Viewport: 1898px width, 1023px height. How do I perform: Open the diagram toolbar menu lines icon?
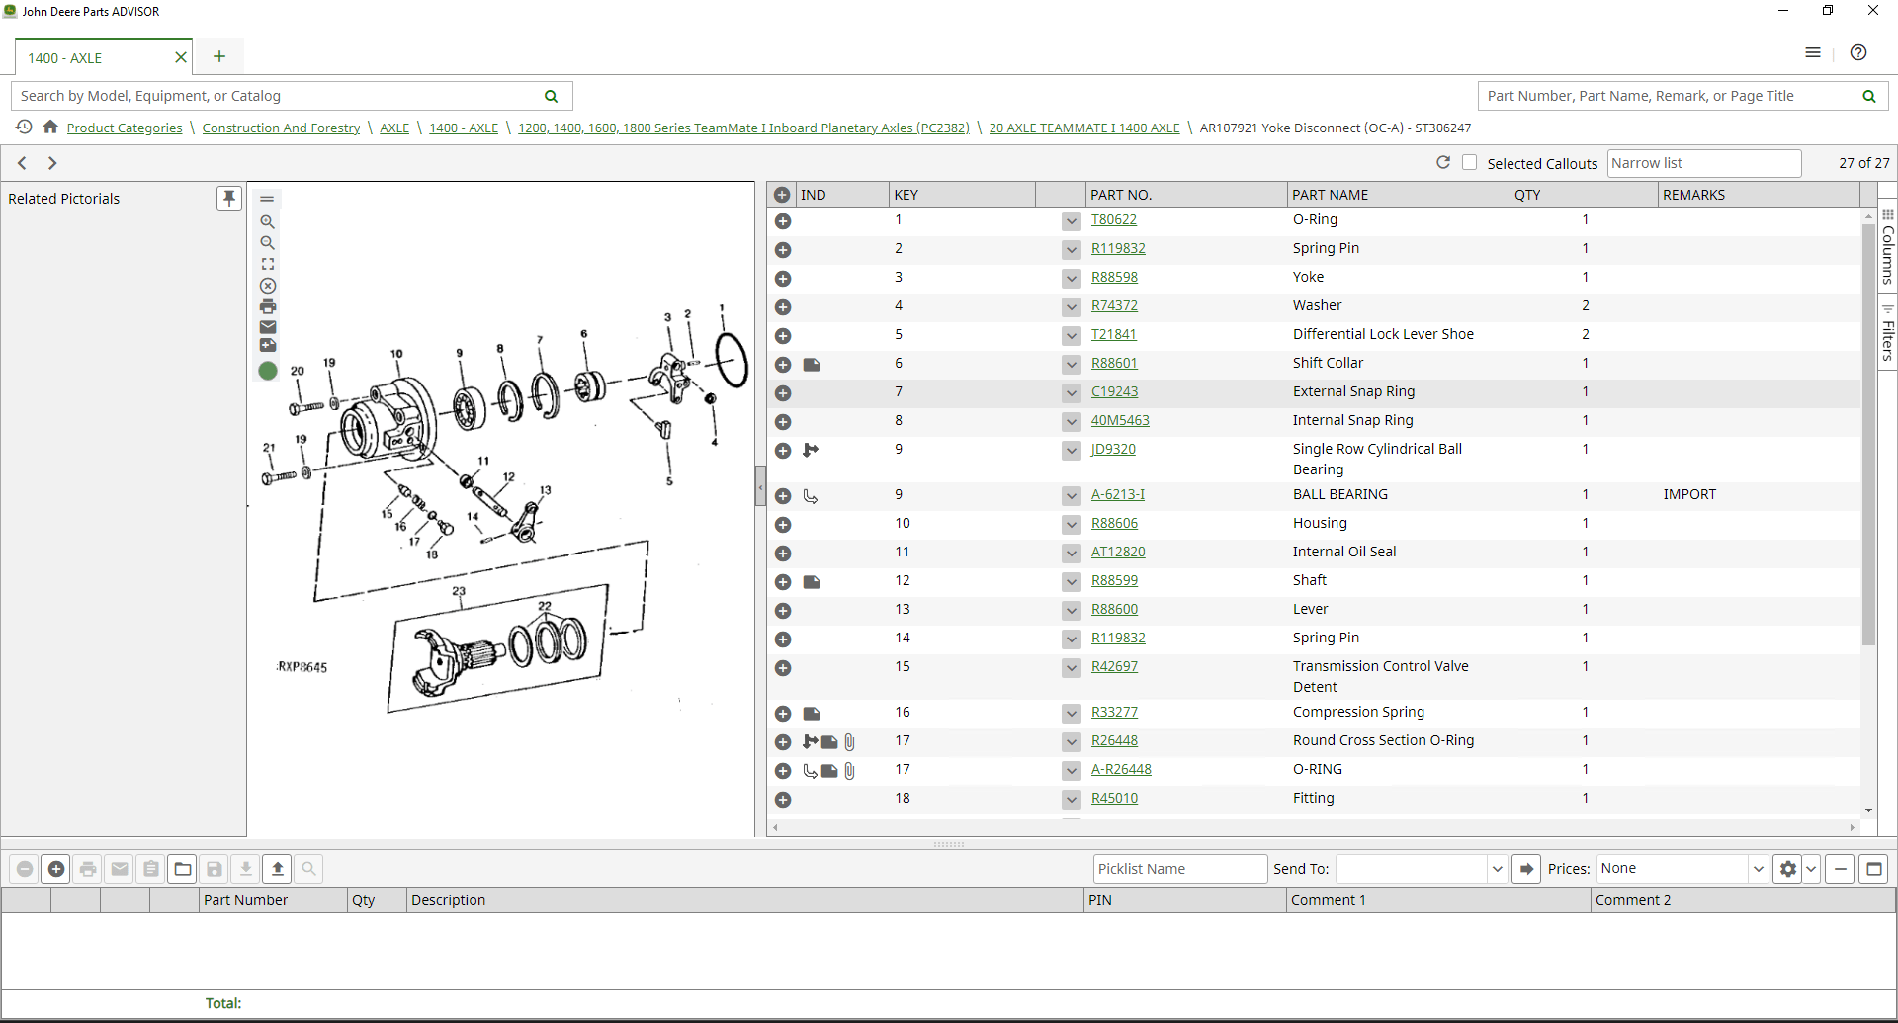click(x=267, y=199)
